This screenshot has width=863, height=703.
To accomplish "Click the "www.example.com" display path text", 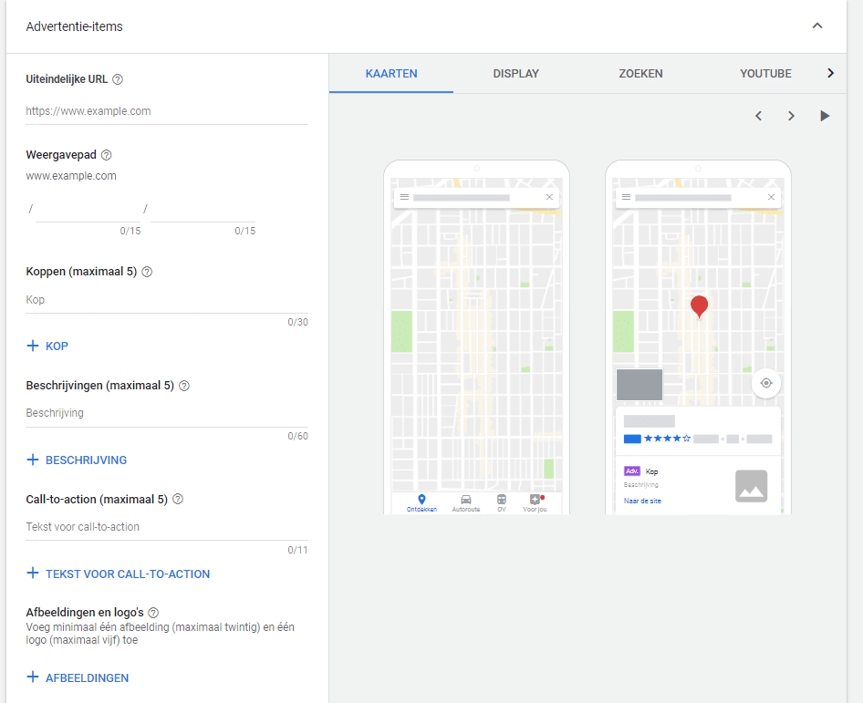I will coord(71,176).
